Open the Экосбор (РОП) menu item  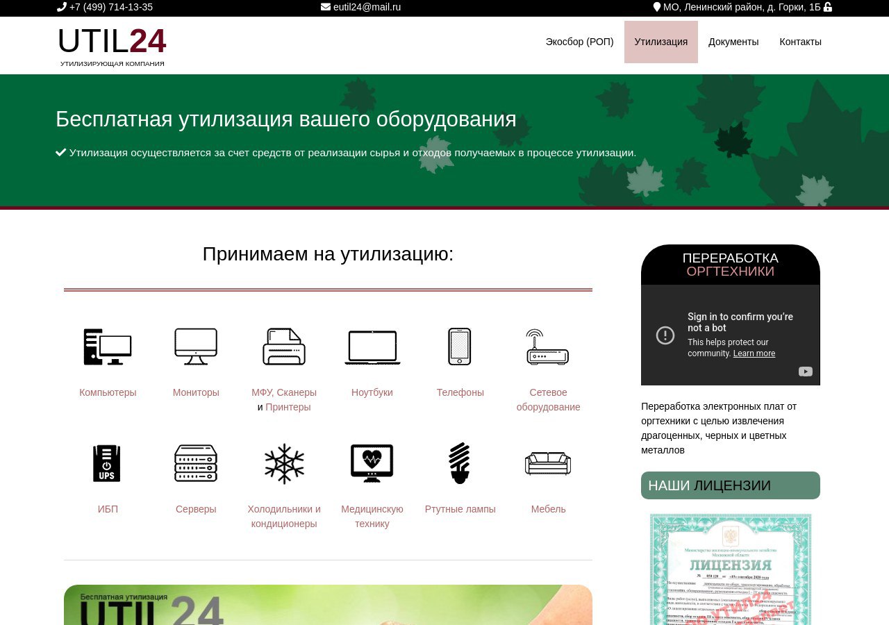579,42
